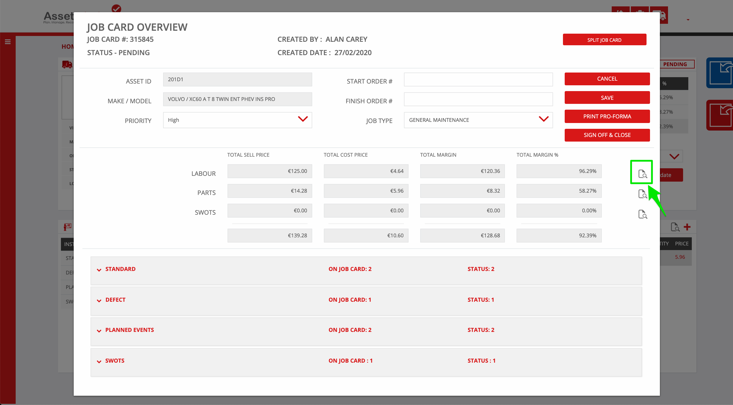Click the truck icon in top bar
Screen dimensions: 733x405
coord(659,15)
